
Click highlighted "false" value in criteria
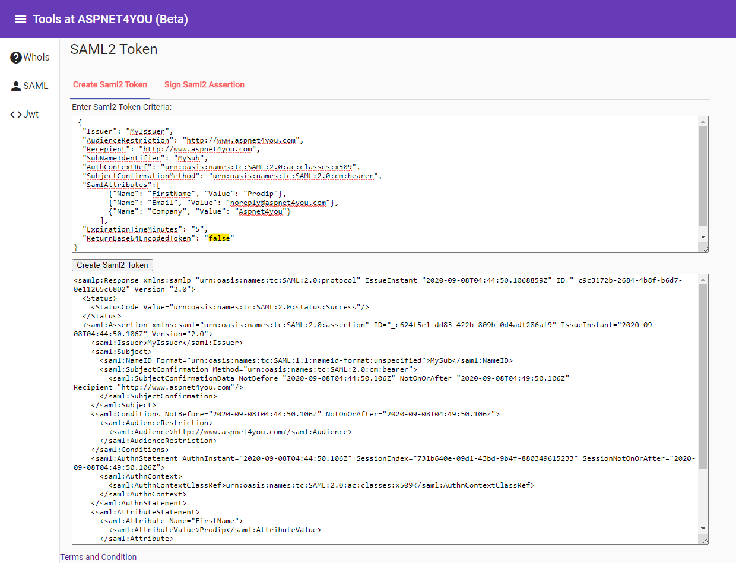tap(219, 238)
